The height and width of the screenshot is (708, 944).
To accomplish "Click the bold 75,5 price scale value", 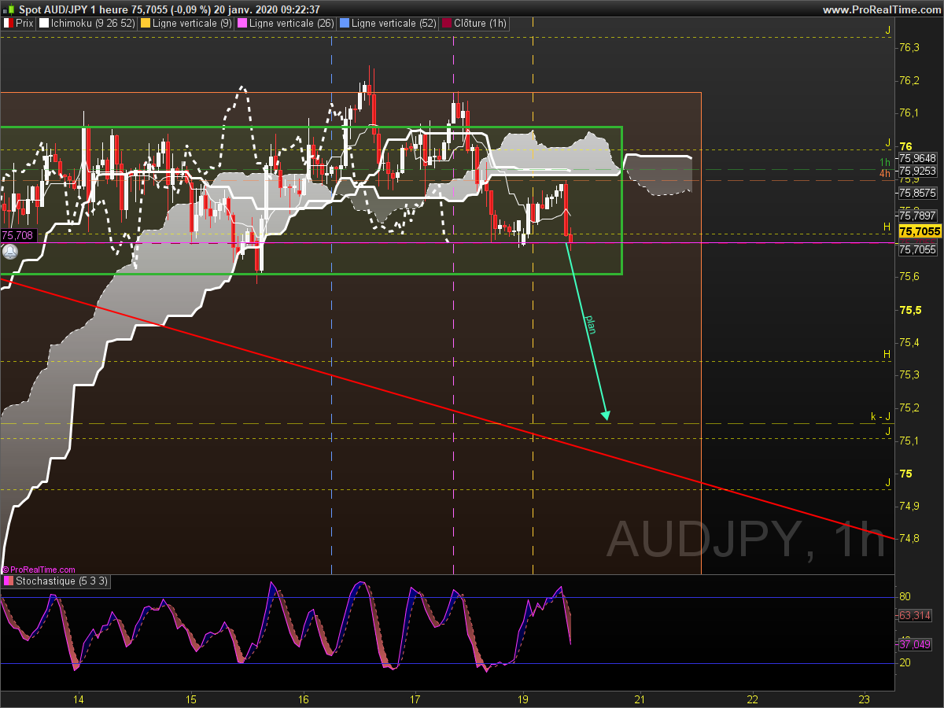I will (x=911, y=310).
